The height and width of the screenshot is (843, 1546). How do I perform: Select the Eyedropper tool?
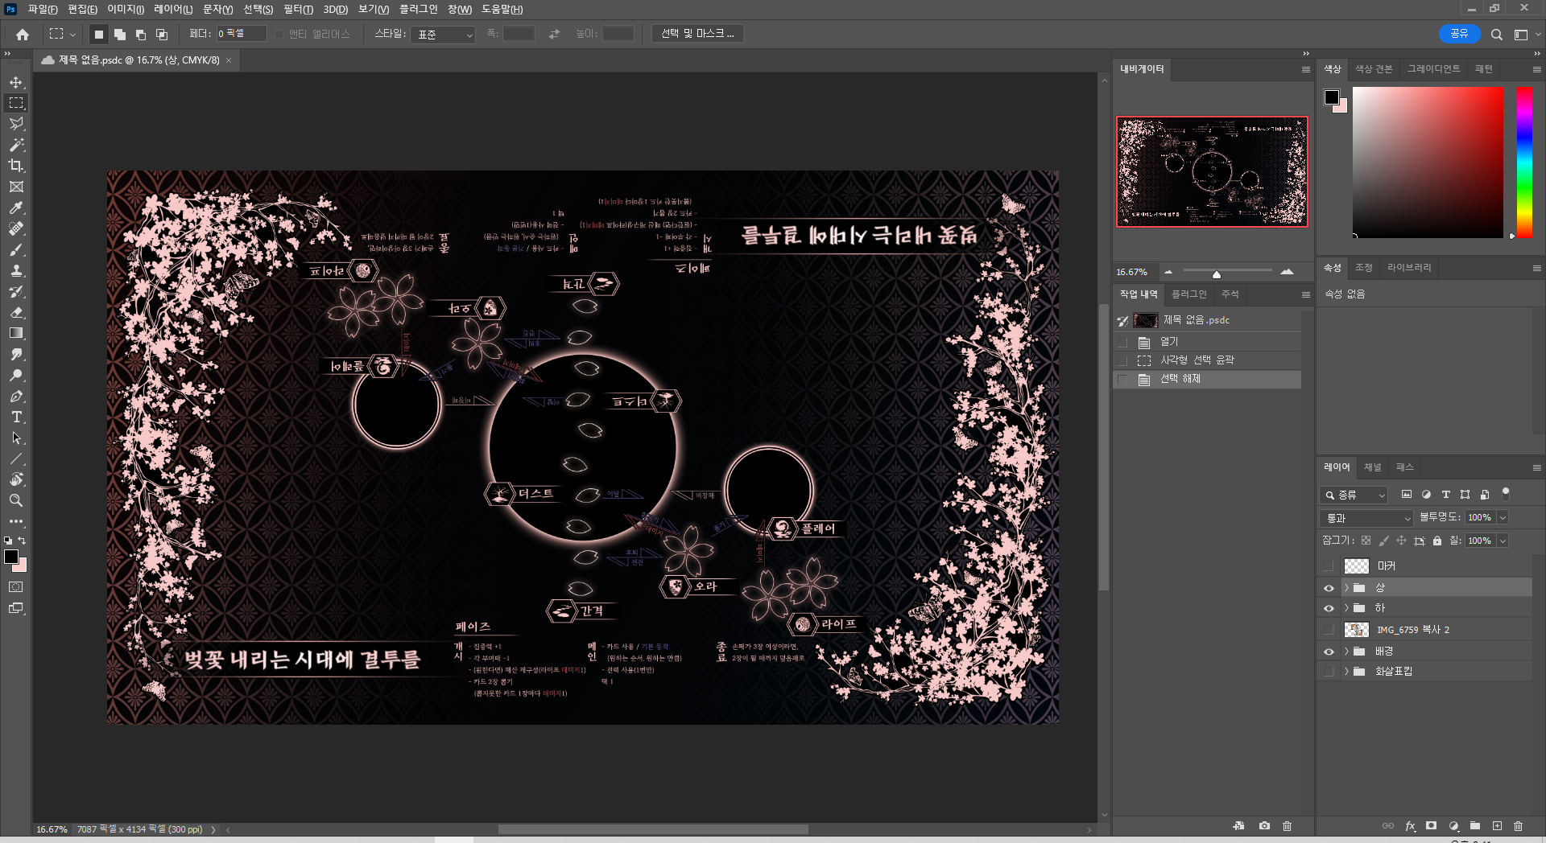[x=16, y=208]
